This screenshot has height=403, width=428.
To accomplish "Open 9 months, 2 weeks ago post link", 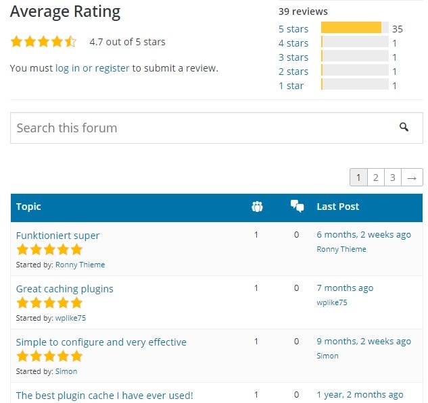I will pos(364,341).
